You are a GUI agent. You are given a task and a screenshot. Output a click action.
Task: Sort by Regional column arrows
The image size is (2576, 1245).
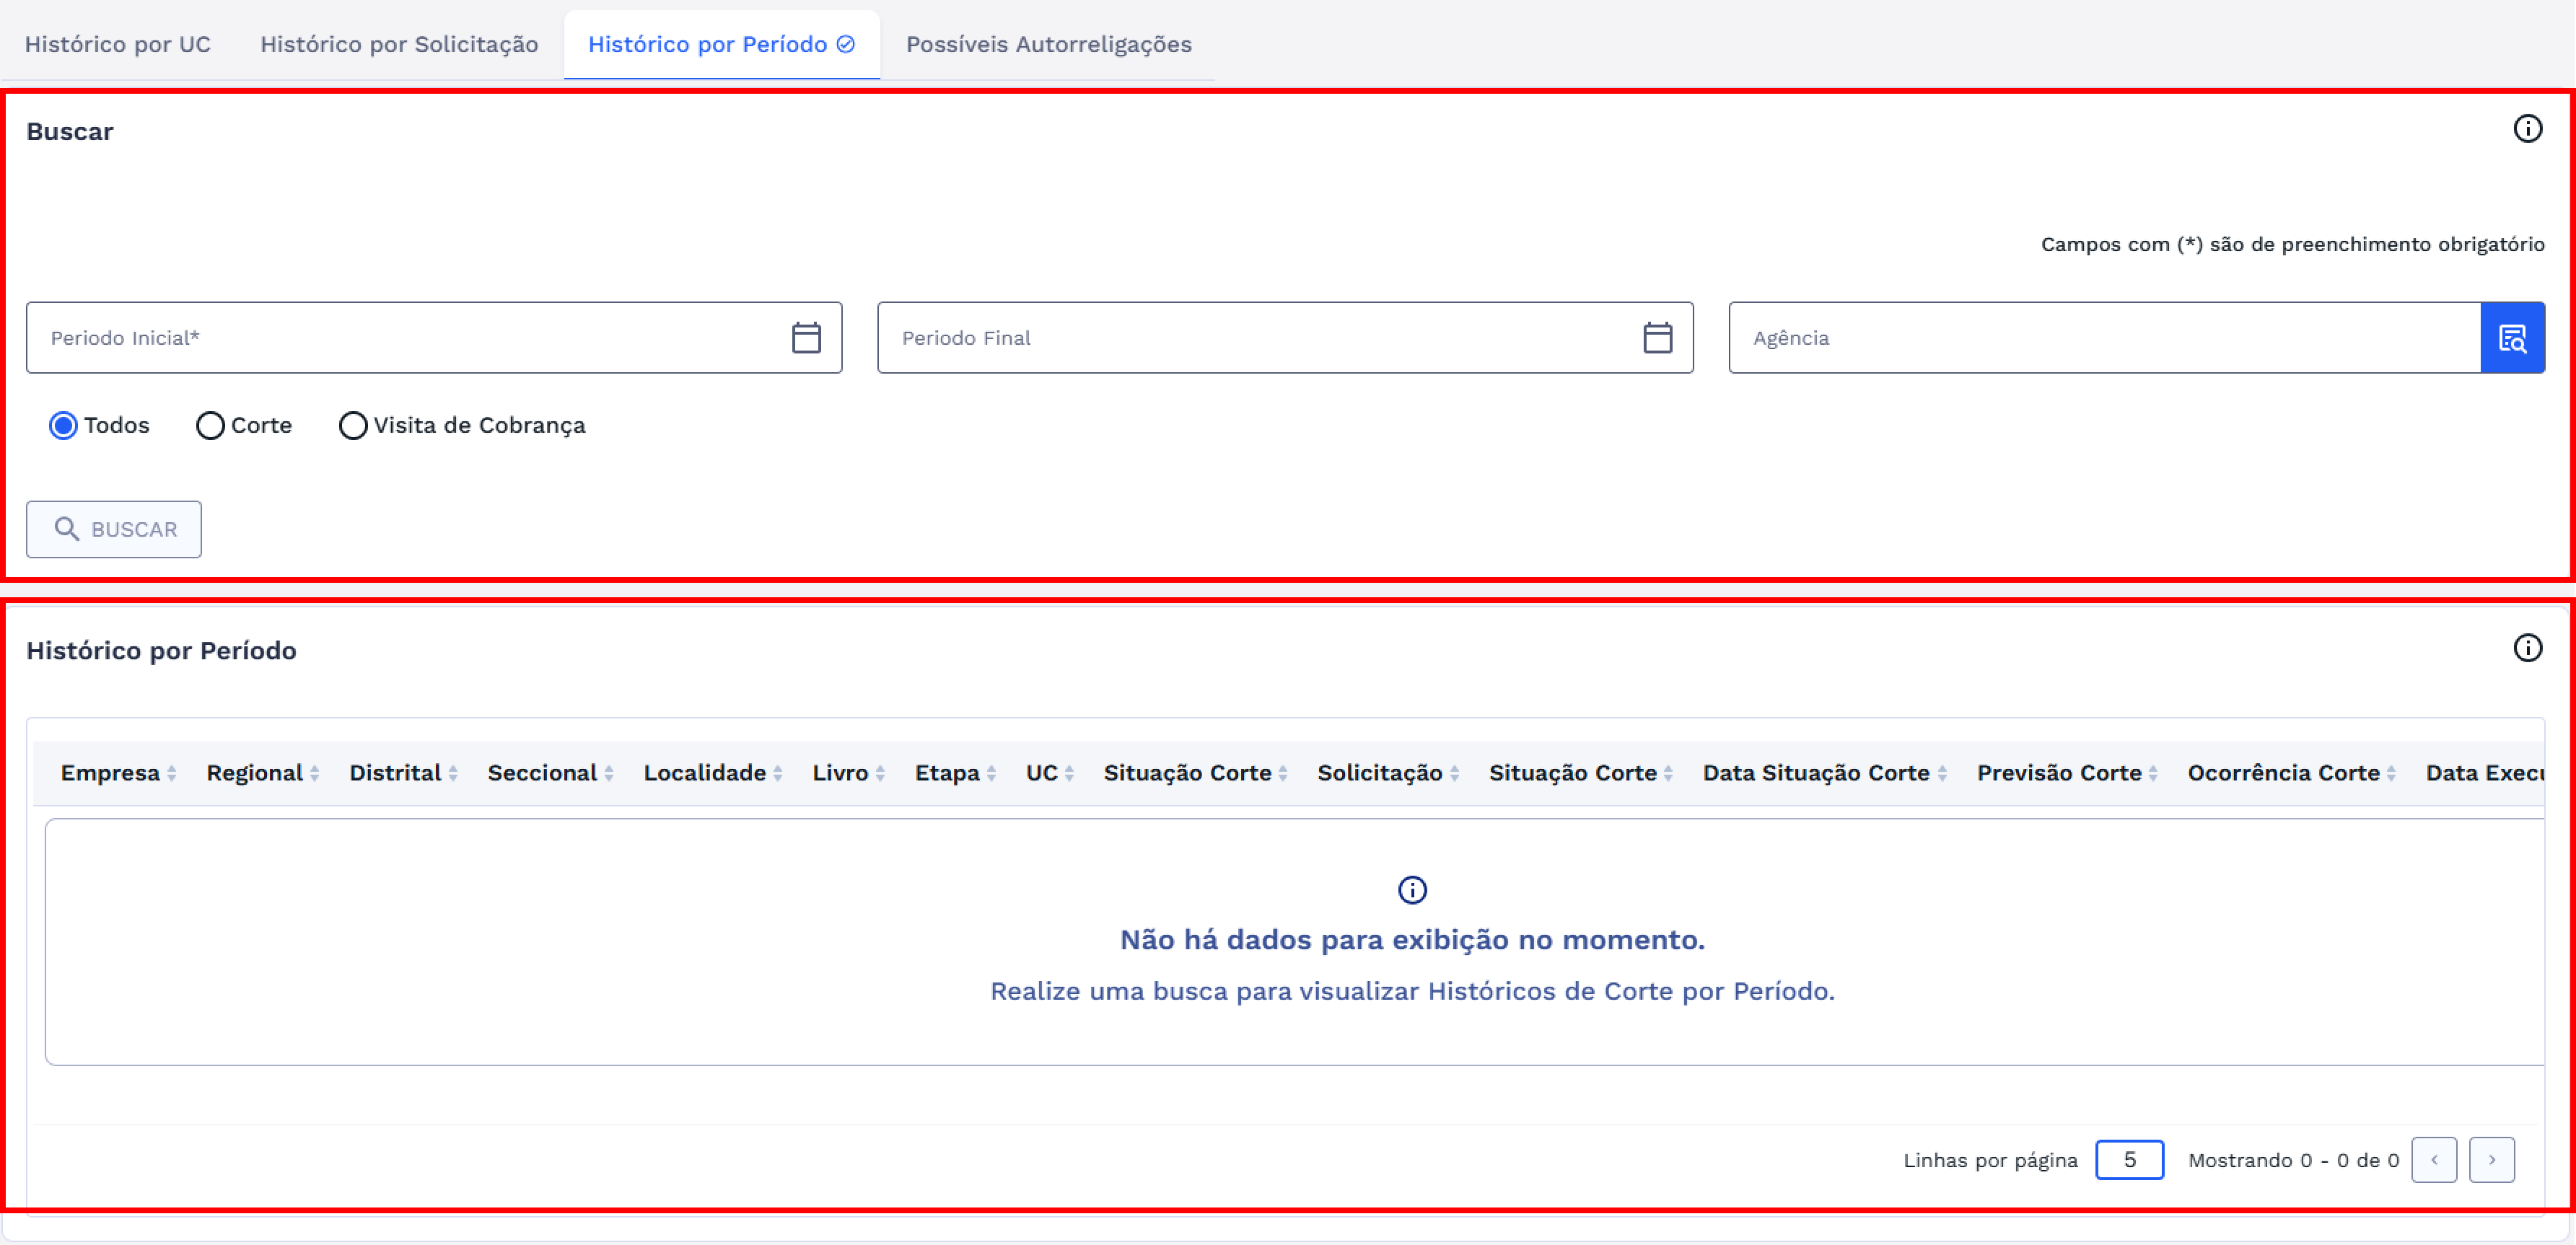pos(314,773)
